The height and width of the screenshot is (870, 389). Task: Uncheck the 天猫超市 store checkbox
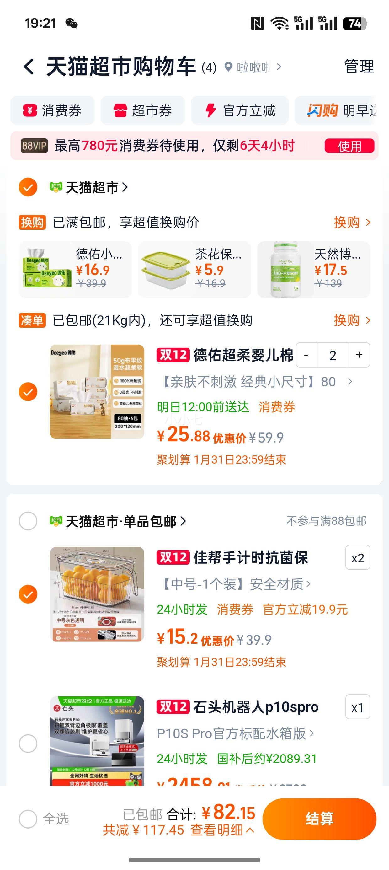[28, 187]
